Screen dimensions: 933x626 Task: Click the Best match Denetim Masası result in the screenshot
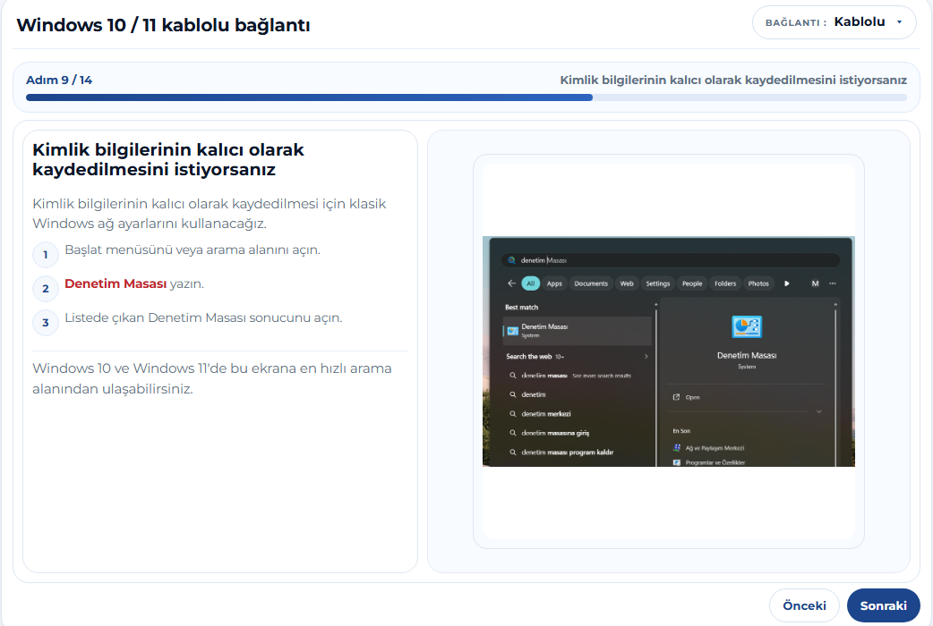578,331
